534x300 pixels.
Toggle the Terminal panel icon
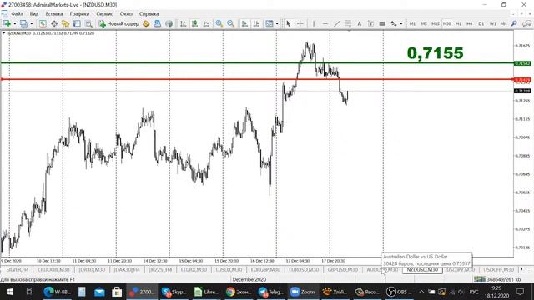[77, 23]
